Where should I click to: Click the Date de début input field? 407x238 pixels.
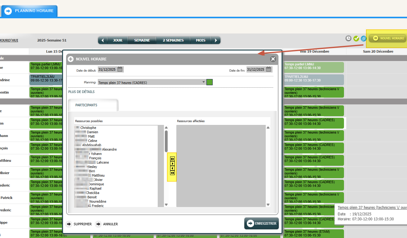pyautogui.click(x=107, y=69)
